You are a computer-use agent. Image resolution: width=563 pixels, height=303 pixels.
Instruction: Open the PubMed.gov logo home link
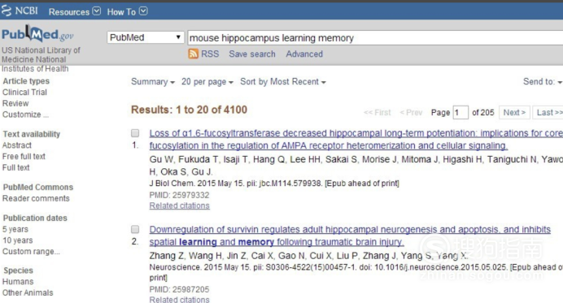(37, 34)
